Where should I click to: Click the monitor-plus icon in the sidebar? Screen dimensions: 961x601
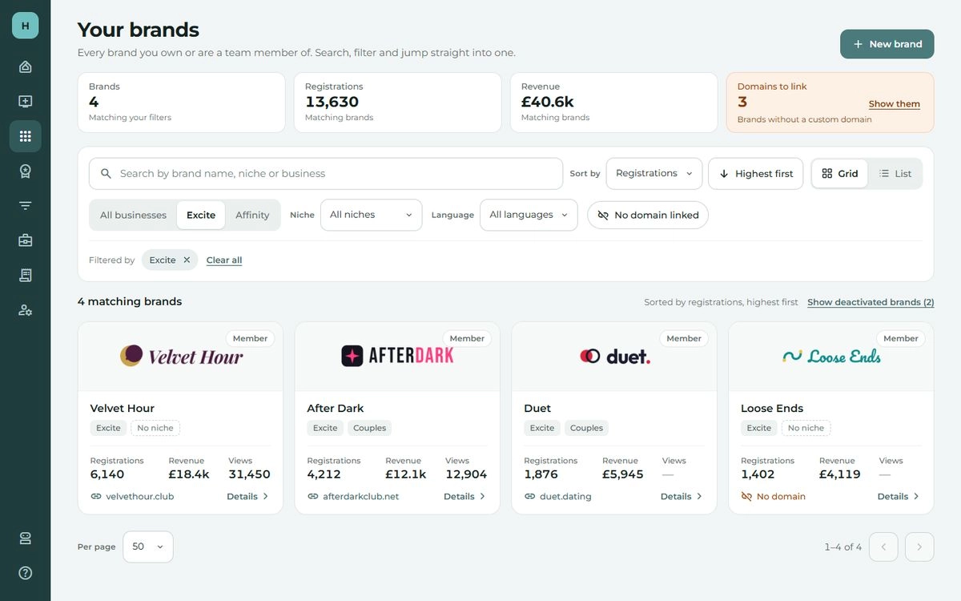pyautogui.click(x=25, y=102)
